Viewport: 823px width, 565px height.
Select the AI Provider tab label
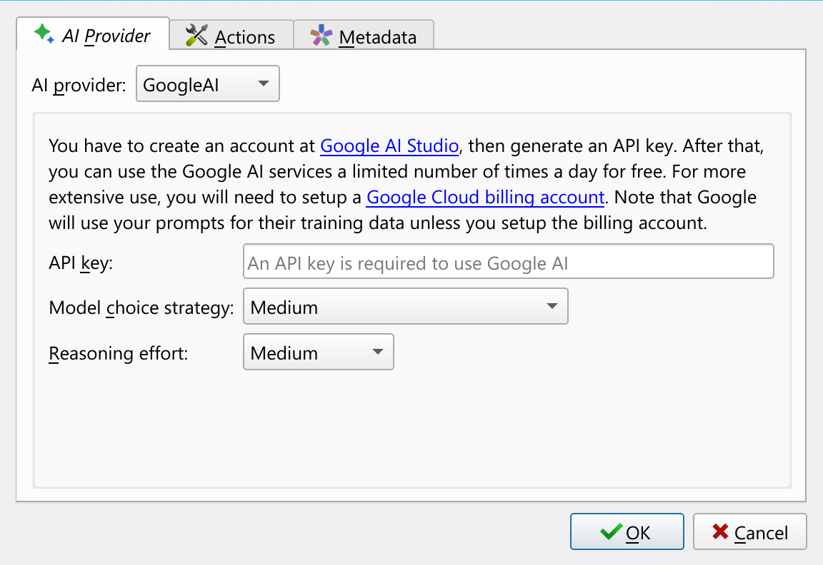click(106, 36)
